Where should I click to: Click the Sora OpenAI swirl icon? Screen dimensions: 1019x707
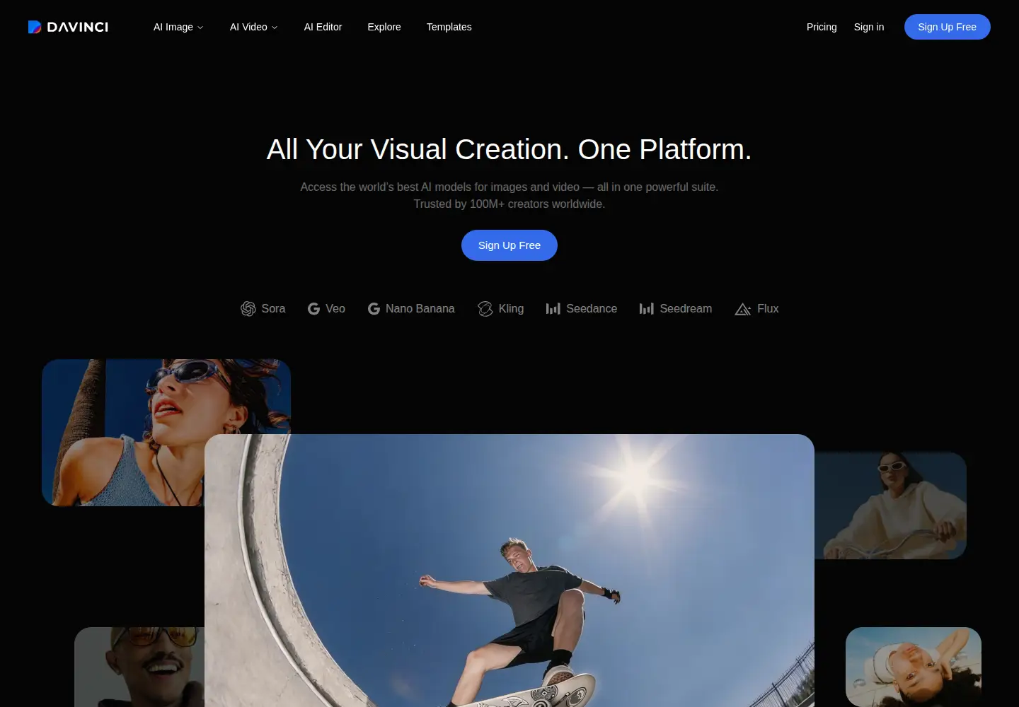(x=248, y=309)
